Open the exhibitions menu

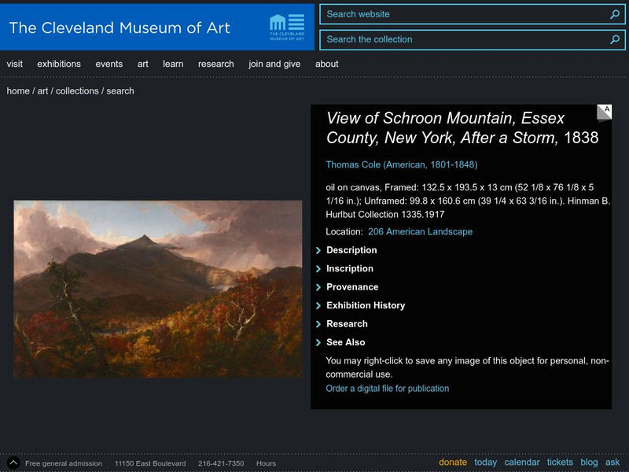point(59,65)
